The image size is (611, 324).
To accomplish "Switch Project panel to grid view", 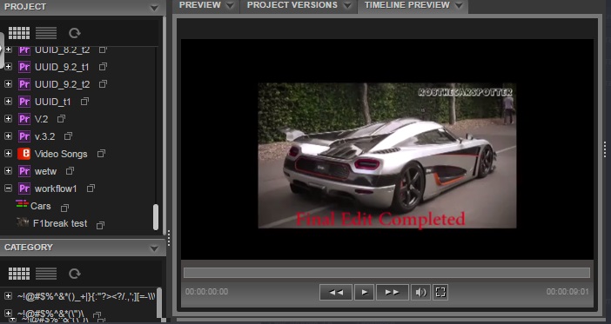I will coord(19,33).
